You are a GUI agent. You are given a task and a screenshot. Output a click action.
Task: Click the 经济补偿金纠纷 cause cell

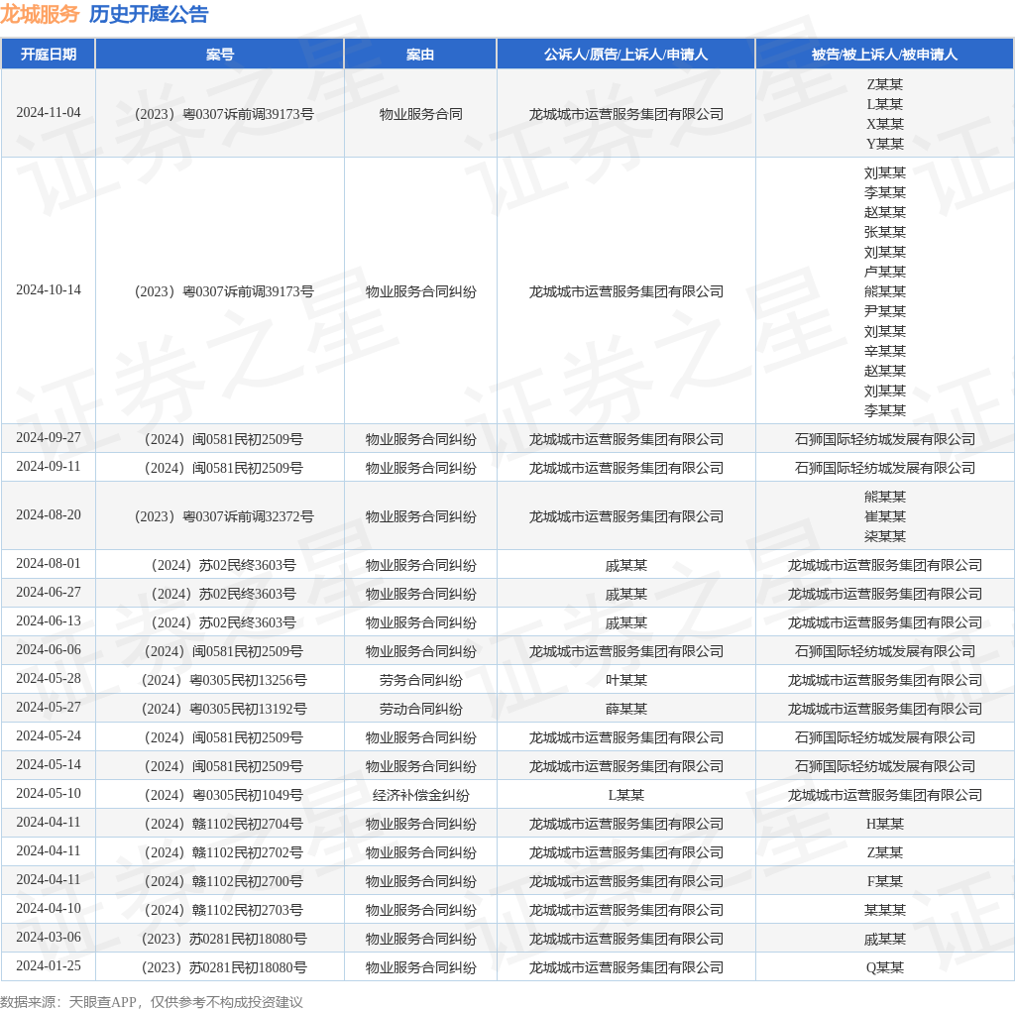[x=420, y=795]
